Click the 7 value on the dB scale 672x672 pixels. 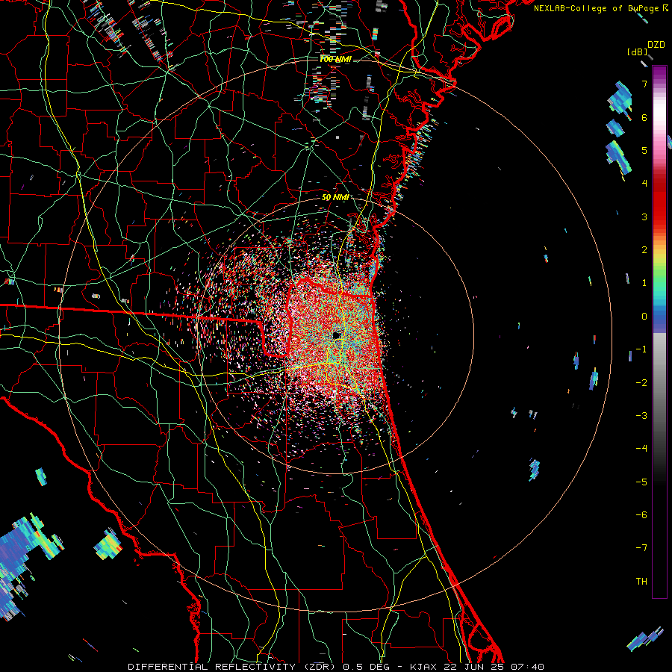(644, 84)
